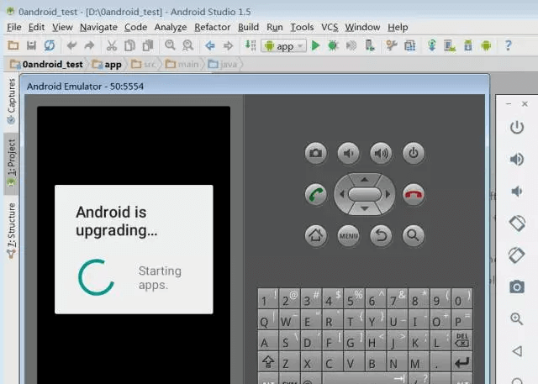Click the D-pad center button
The width and height of the screenshot is (538, 384).
364,194
